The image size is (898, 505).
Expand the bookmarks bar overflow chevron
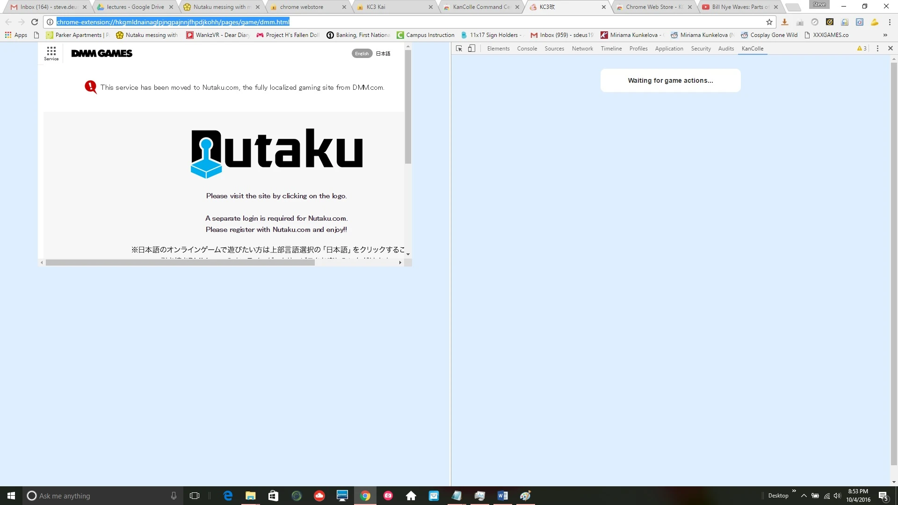[885, 35]
